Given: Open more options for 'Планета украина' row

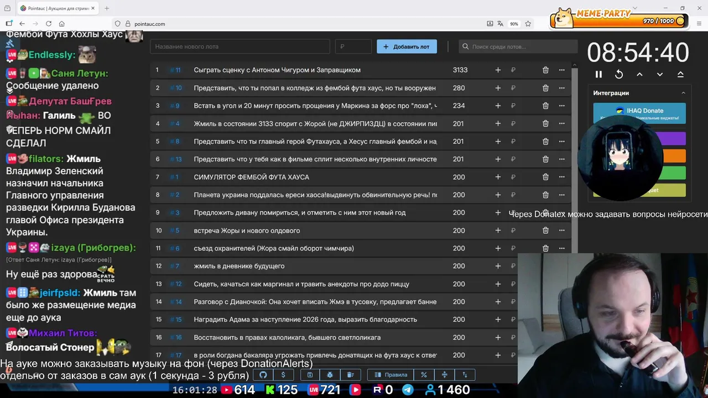Looking at the screenshot, I should click(562, 195).
